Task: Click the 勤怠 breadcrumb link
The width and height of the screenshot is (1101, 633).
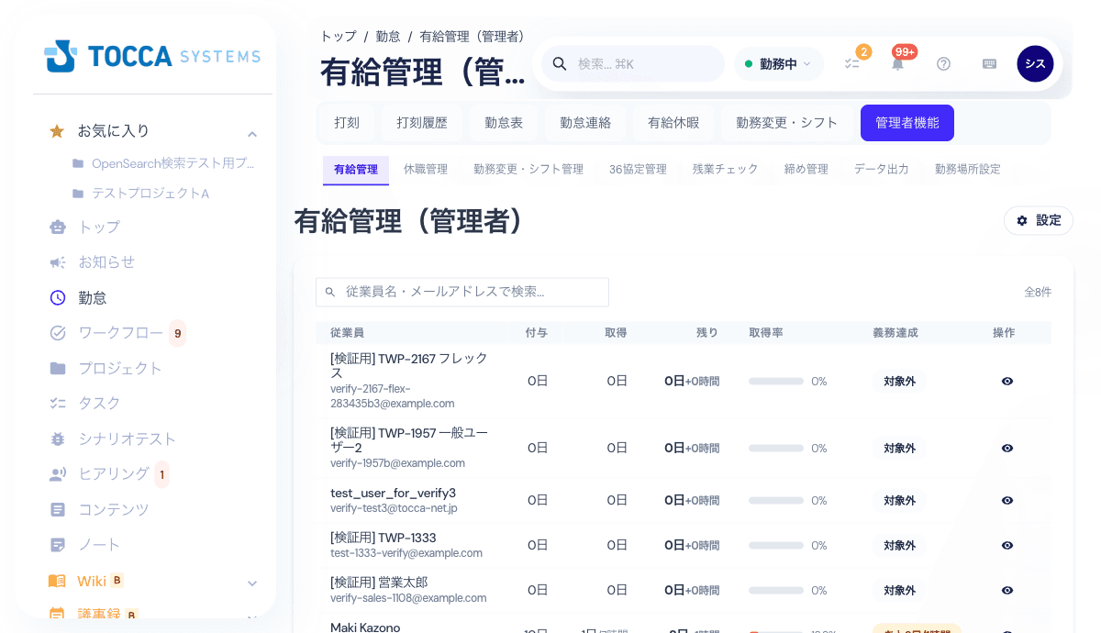Action: point(388,37)
